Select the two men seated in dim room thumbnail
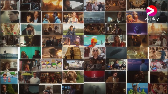This screenshot has width=168, height=94. pyautogui.click(x=94, y=65)
